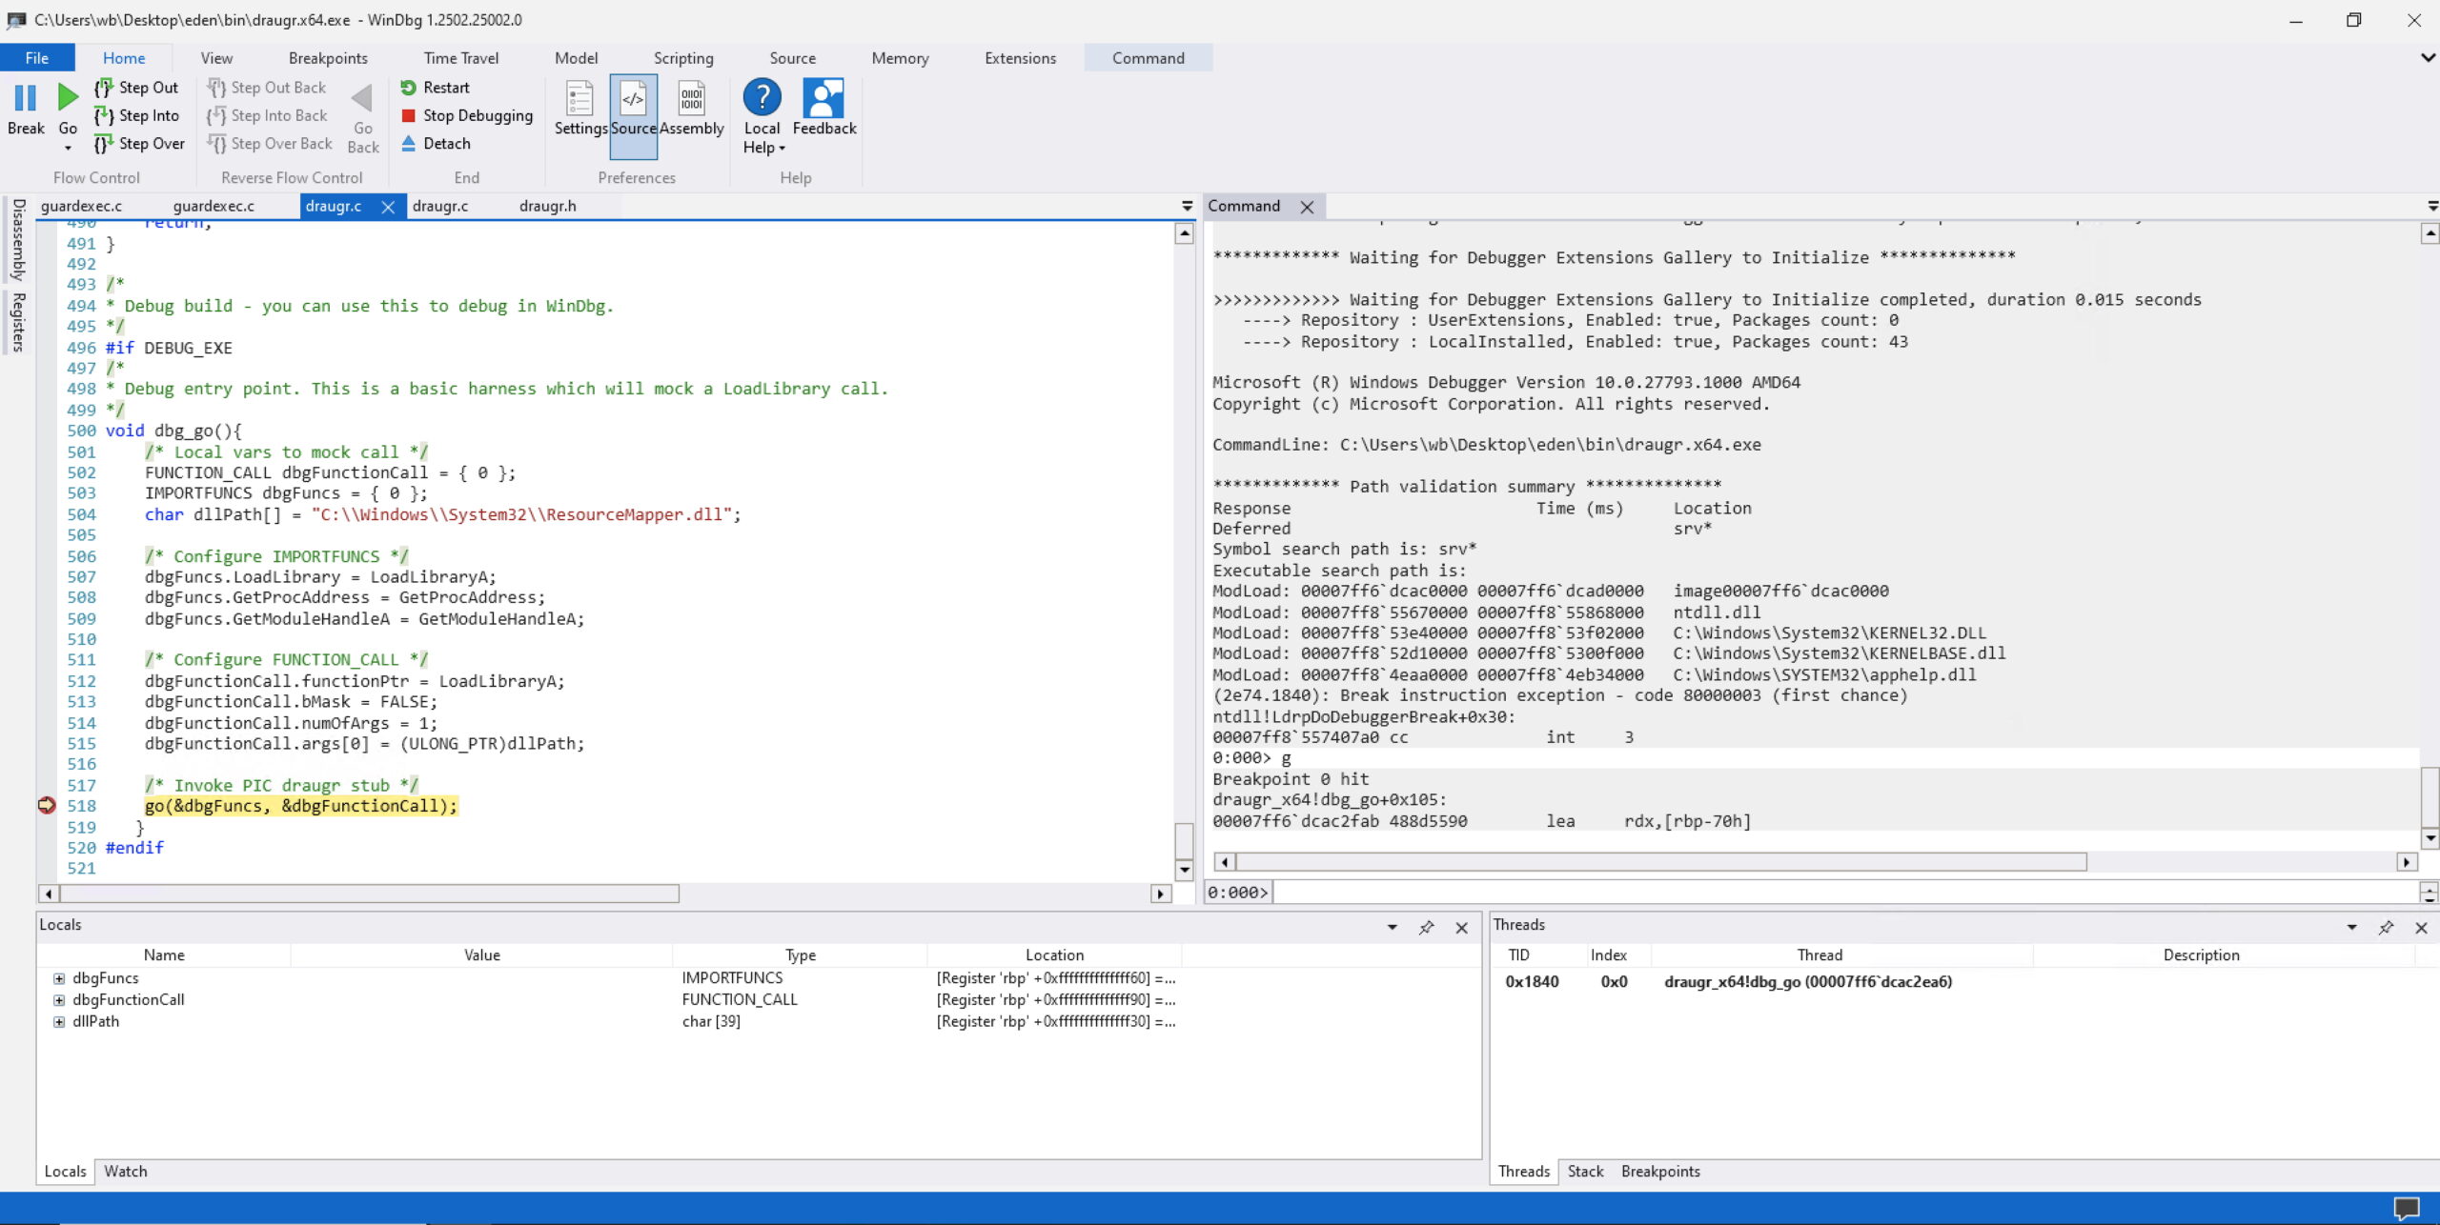This screenshot has width=2440, height=1225.
Task: Click the Break pause icon
Action: click(x=26, y=98)
